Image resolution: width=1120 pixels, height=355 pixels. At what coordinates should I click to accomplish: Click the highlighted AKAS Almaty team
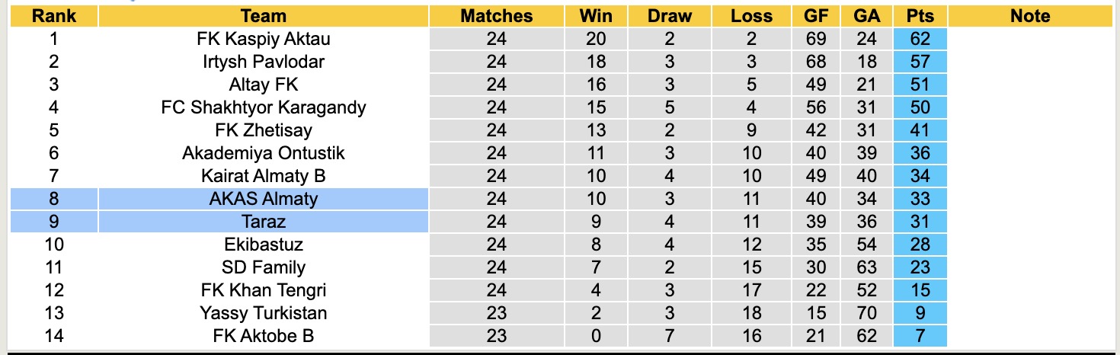coord(263,199)
